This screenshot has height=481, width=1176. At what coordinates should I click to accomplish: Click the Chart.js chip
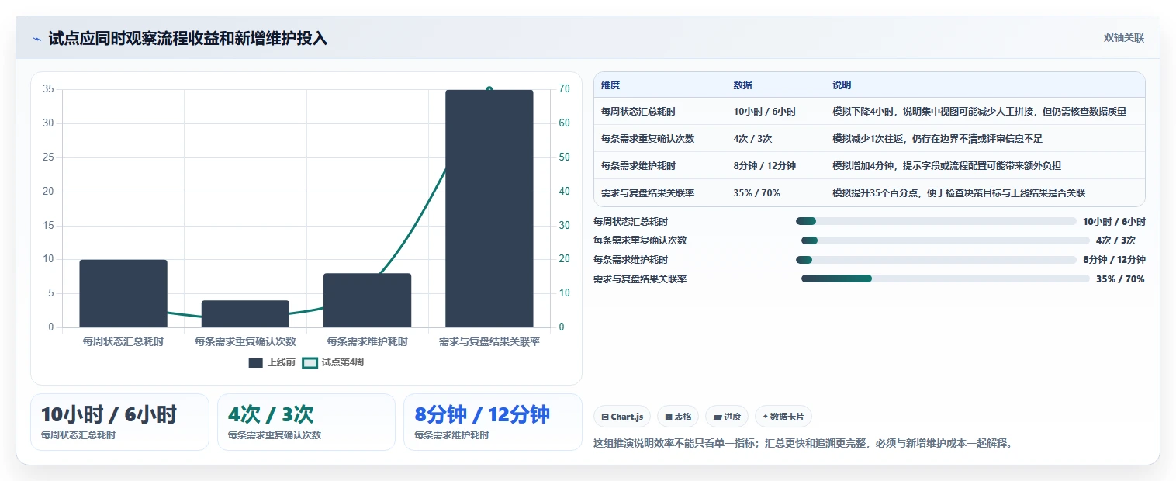click(x=622, y=417)
